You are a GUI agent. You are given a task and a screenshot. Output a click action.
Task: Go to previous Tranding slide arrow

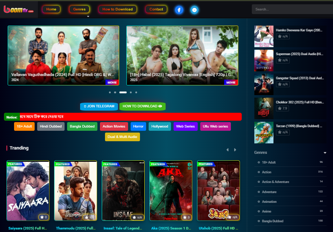coord(227,150)
